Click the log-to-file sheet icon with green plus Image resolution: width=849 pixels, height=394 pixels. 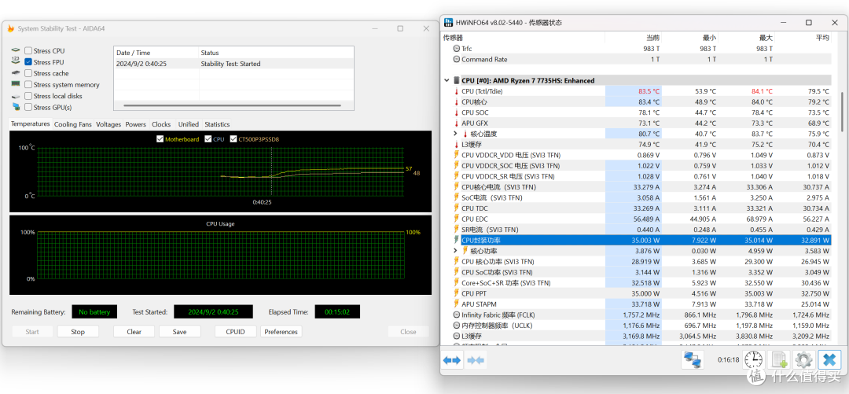pyautogui.click(x=778, y=359)
